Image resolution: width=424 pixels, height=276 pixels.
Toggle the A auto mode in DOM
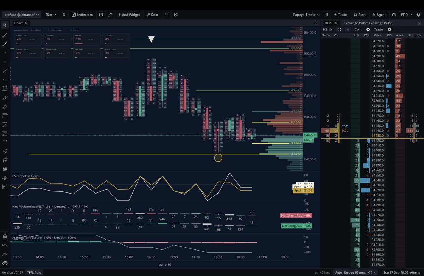[x=348, y=29]
